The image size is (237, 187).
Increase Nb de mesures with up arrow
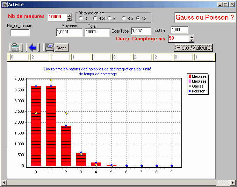pos(69,15)
